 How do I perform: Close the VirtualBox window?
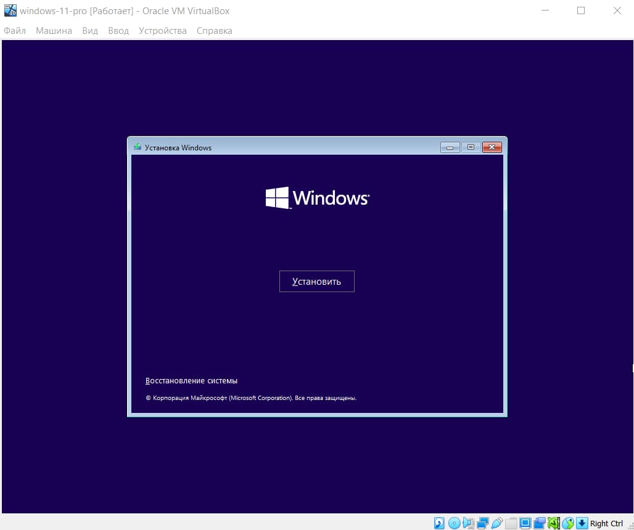[x=617, y=10]
